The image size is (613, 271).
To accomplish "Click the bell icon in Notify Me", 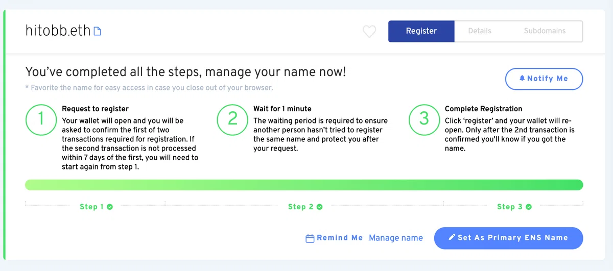I will point(522,79).
